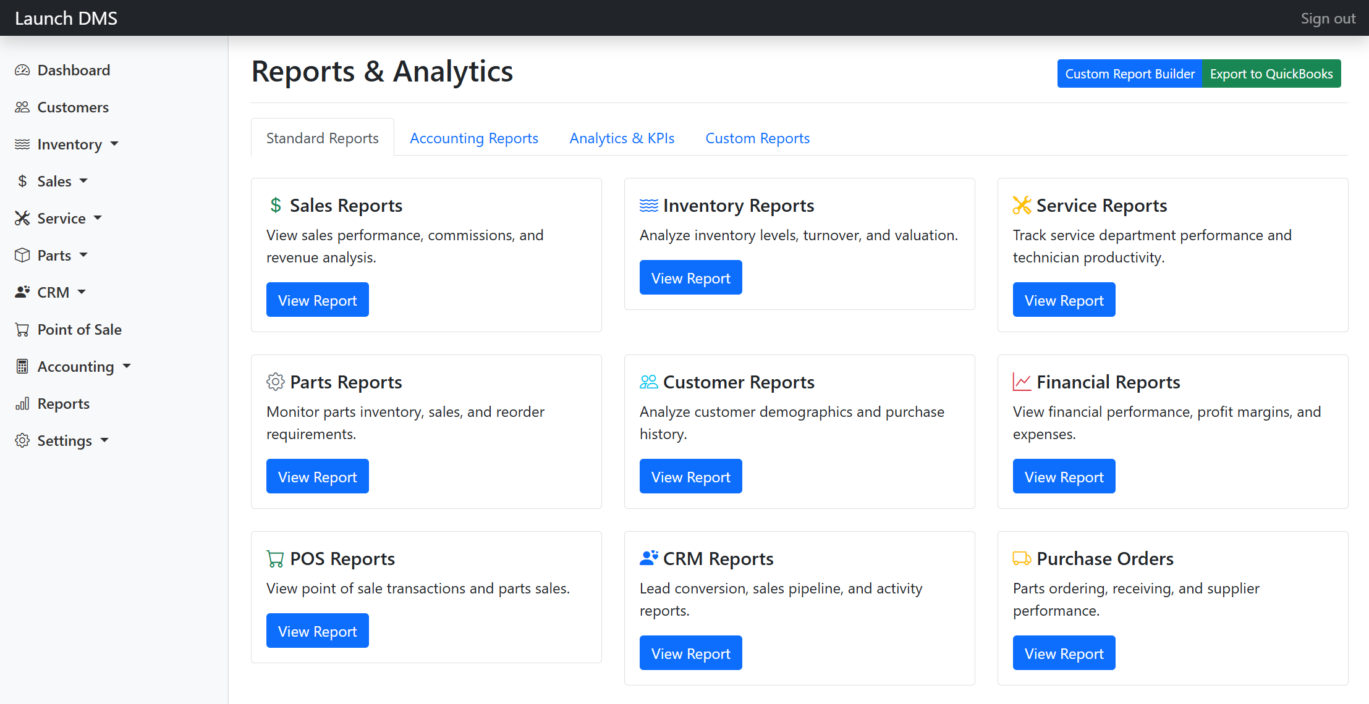Open the Analytics & KPIs tab

click(x=621, y=138)
